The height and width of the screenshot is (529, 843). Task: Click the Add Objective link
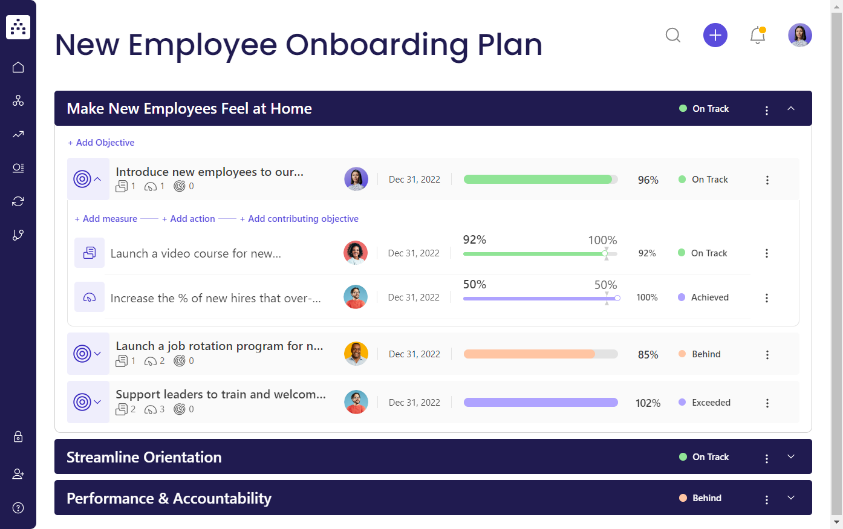point(101,142)
